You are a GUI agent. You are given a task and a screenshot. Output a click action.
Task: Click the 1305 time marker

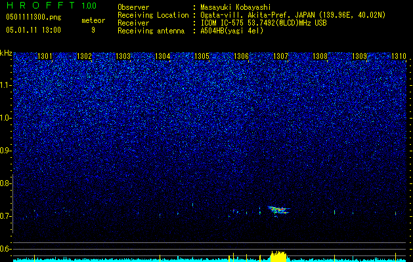pyautogui.click(x=202, y=56)
